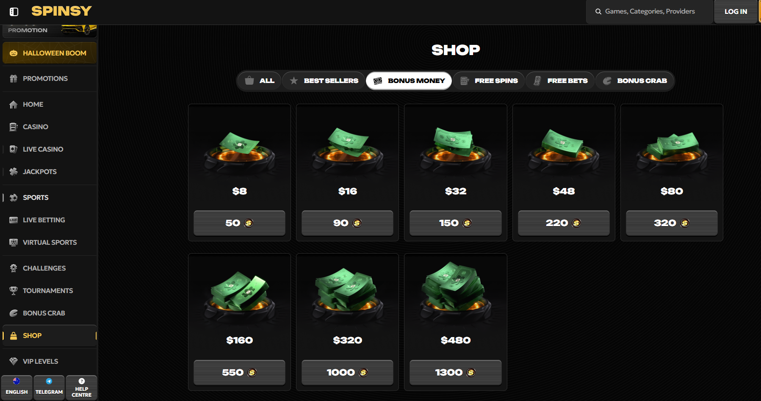
Task: Collapse the sidebar with the panel icon
Action: pyautogui.click(x=14, y=11)
